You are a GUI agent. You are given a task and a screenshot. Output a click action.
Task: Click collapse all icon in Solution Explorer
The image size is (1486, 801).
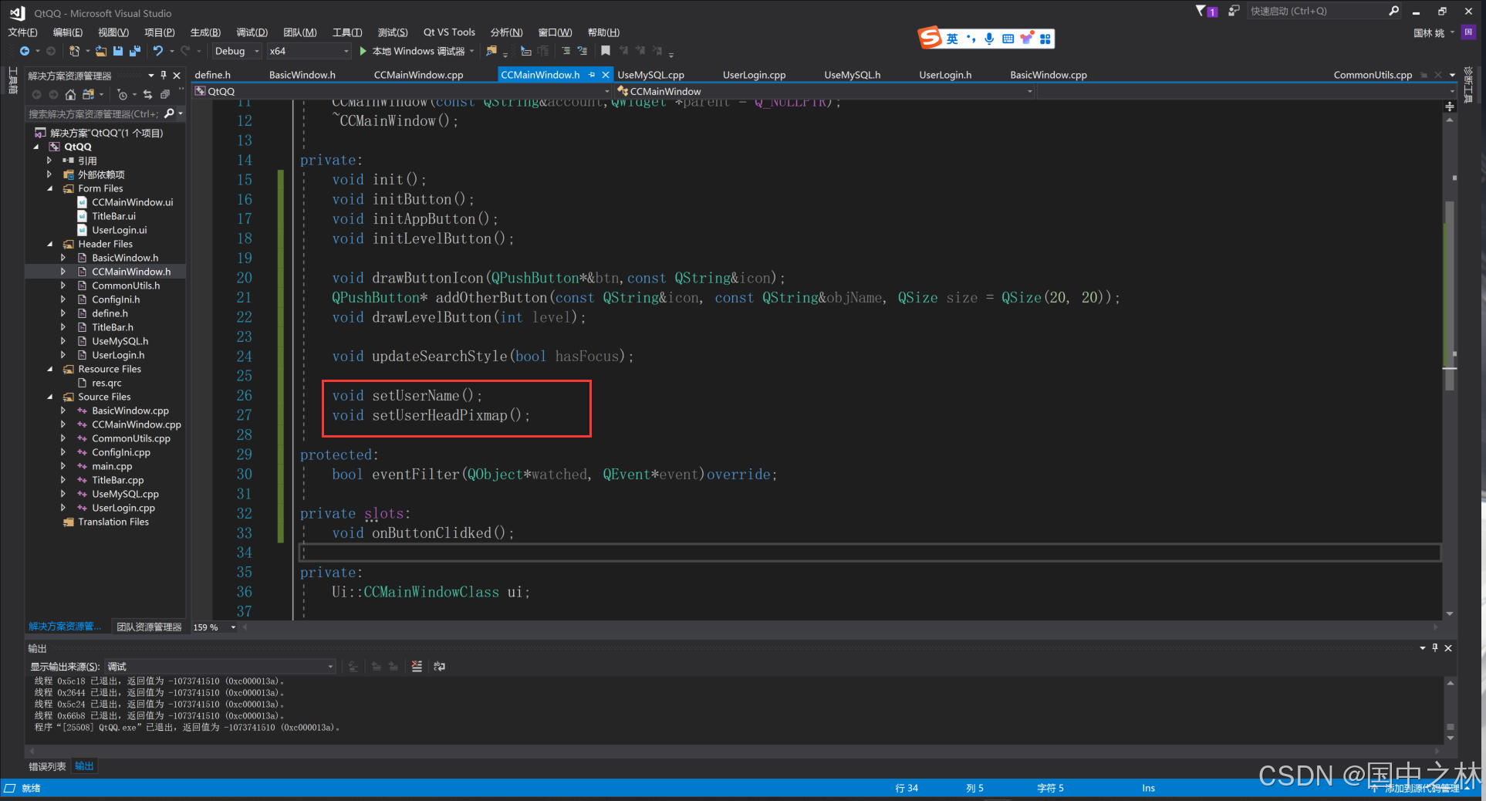click(164, 94)
